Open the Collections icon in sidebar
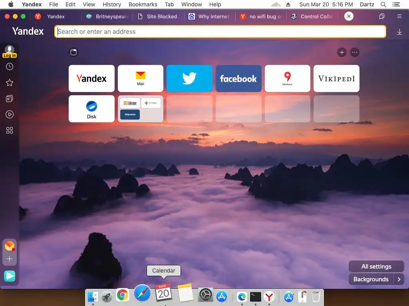Viewport: 409px width, 306px height. (10, 99)
